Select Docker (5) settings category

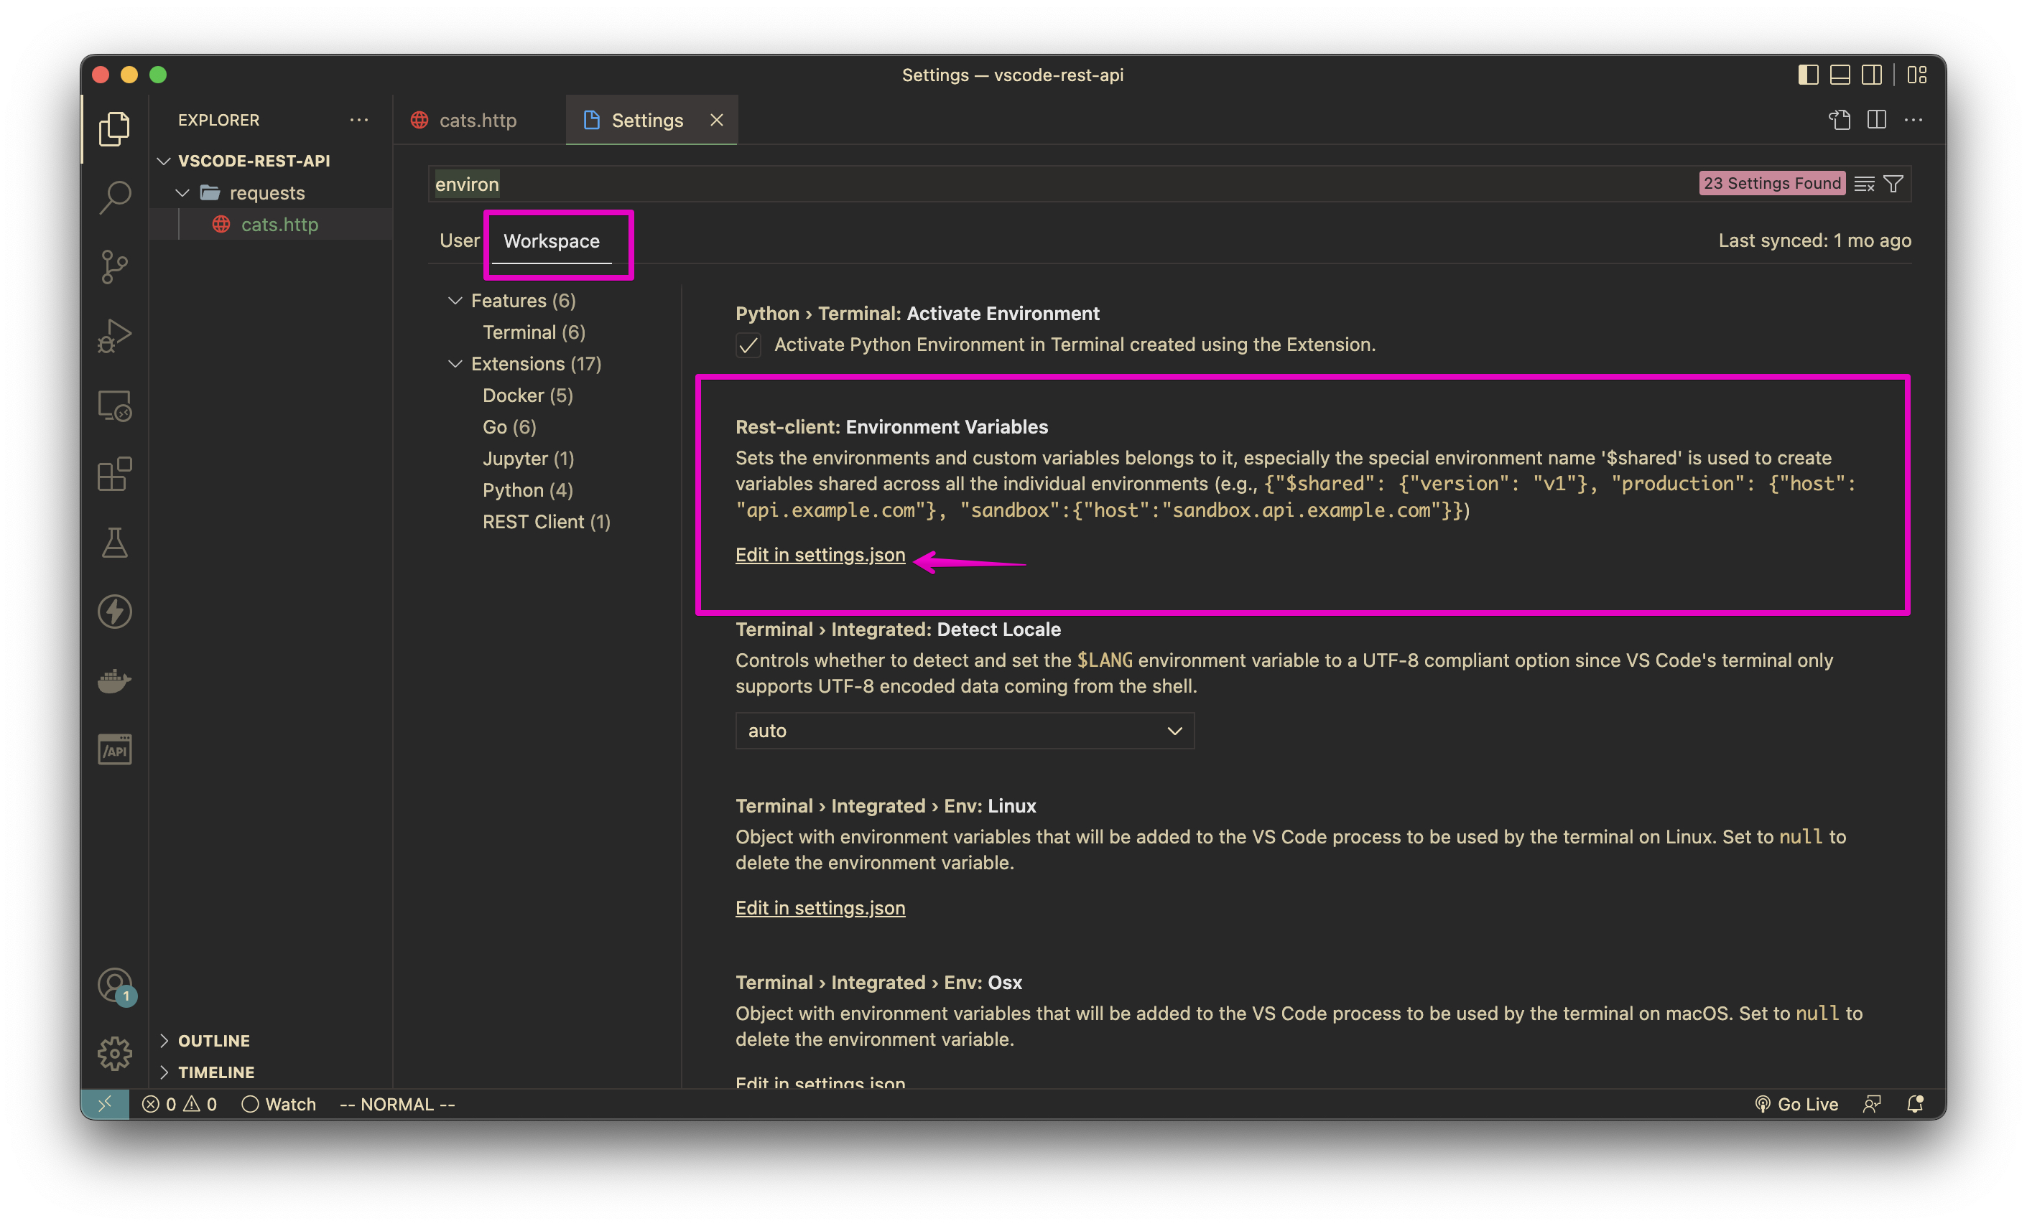click(x=527, y=396)
